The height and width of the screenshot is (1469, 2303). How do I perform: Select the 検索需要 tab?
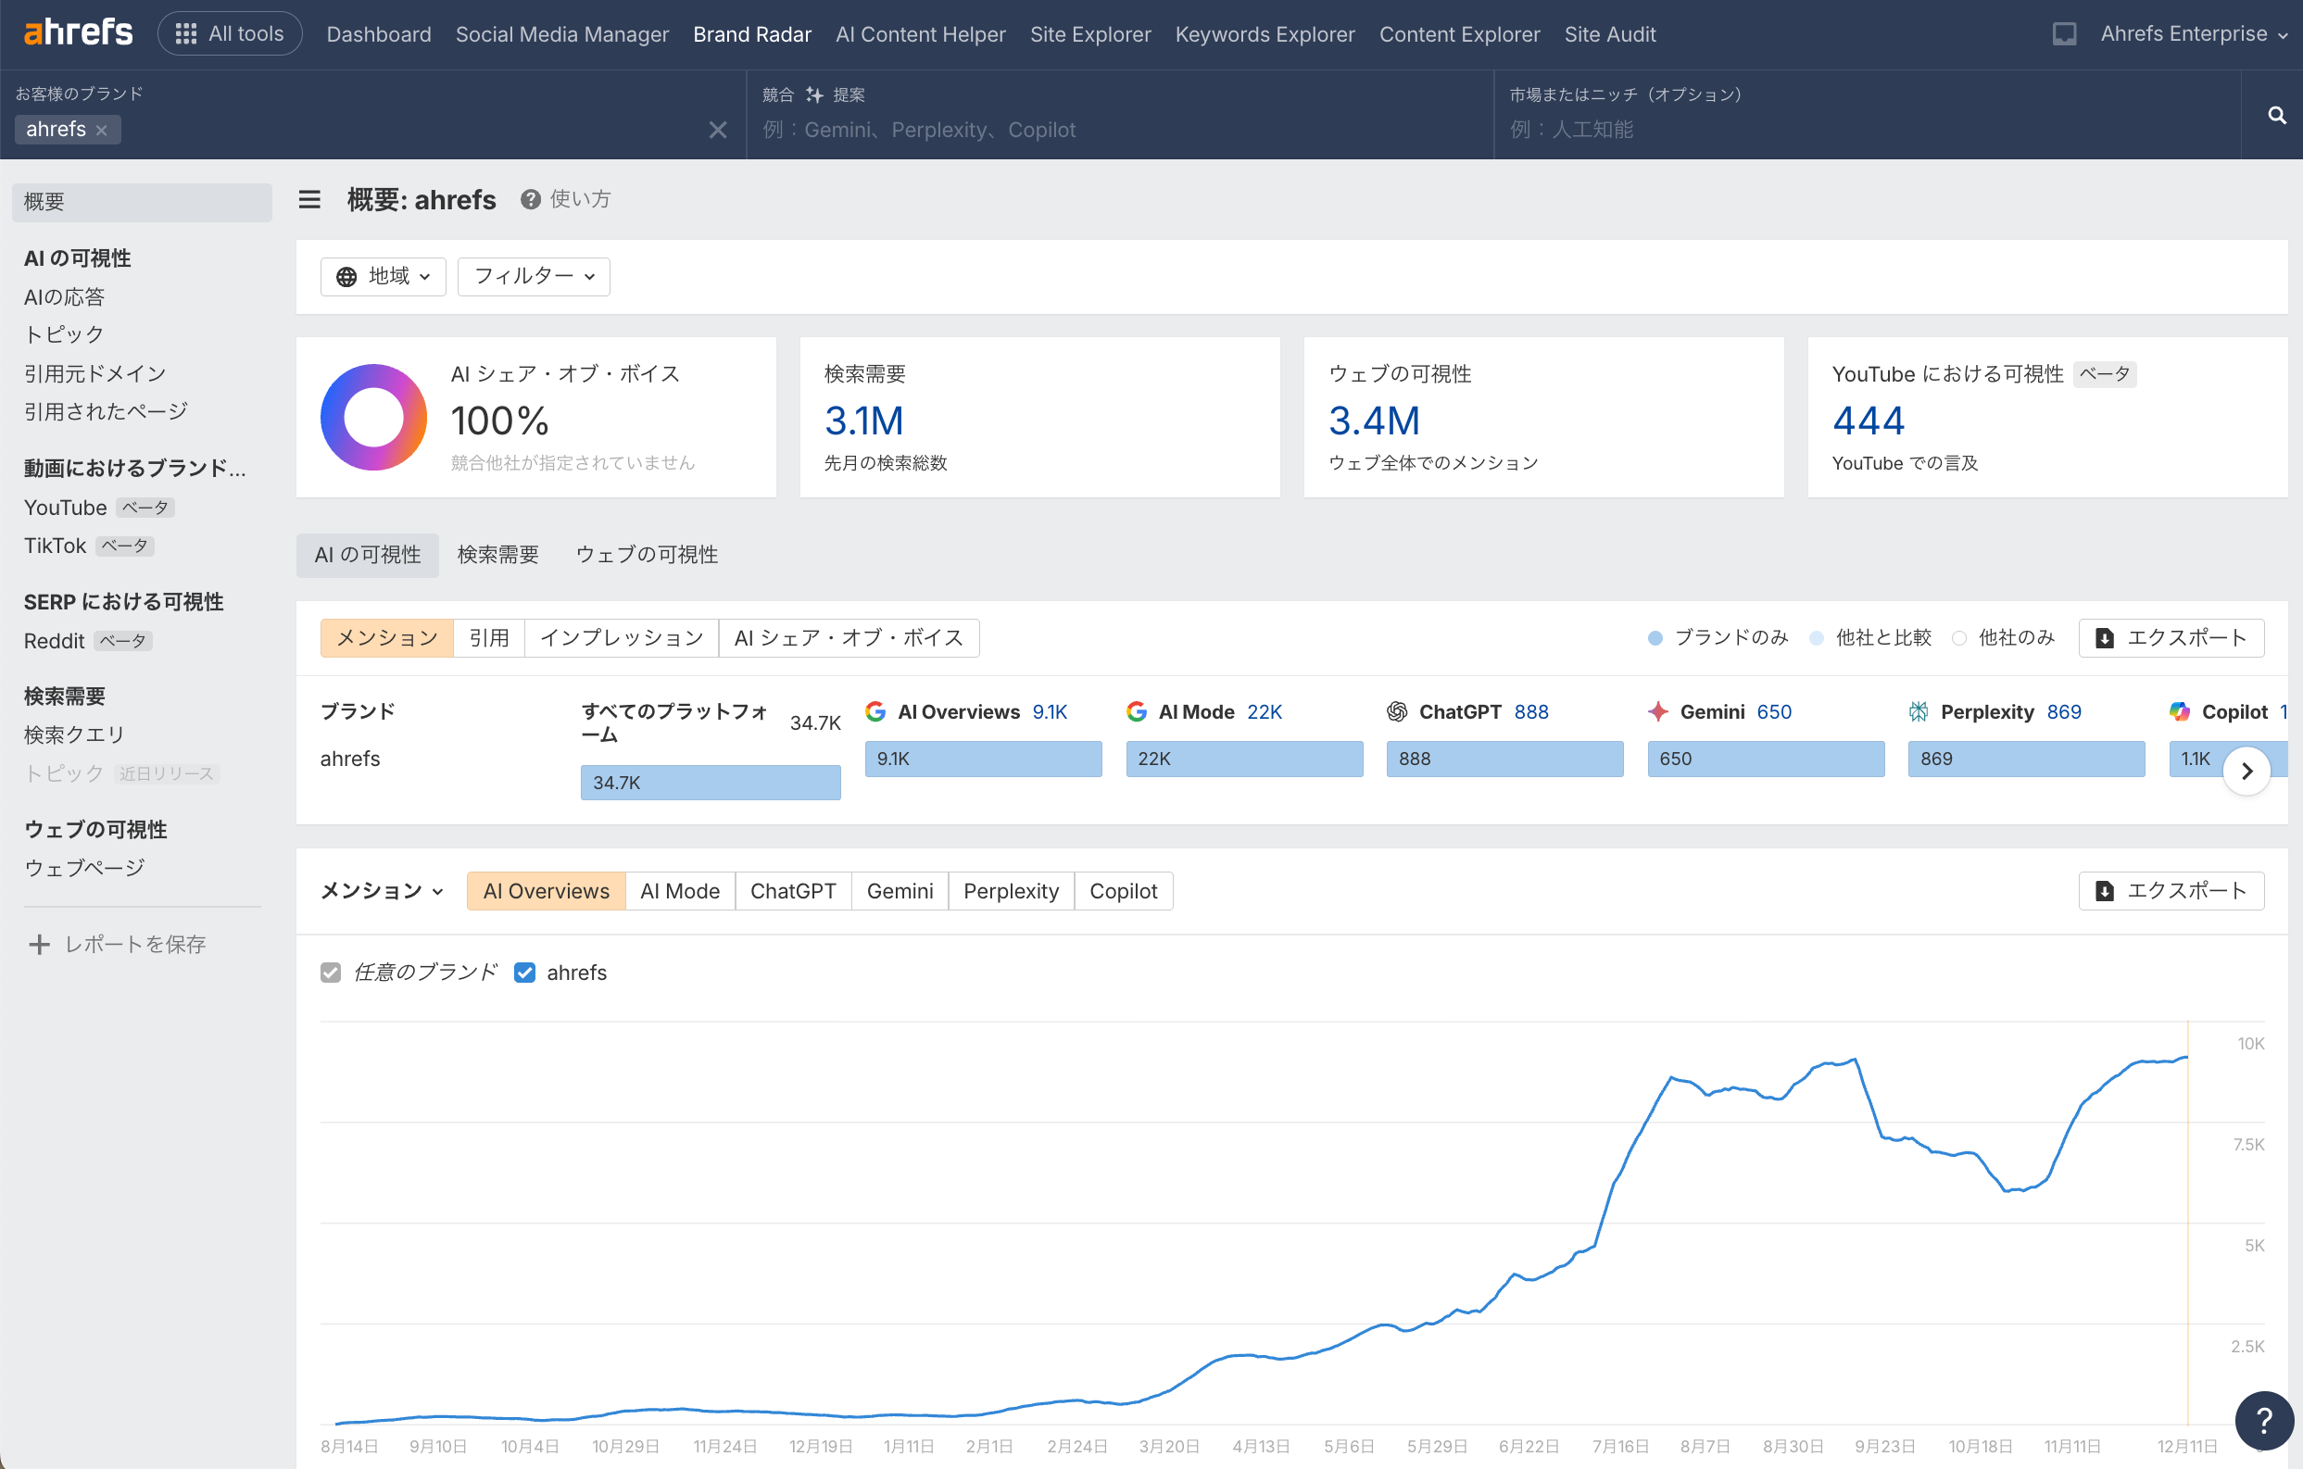coord(497,555)
